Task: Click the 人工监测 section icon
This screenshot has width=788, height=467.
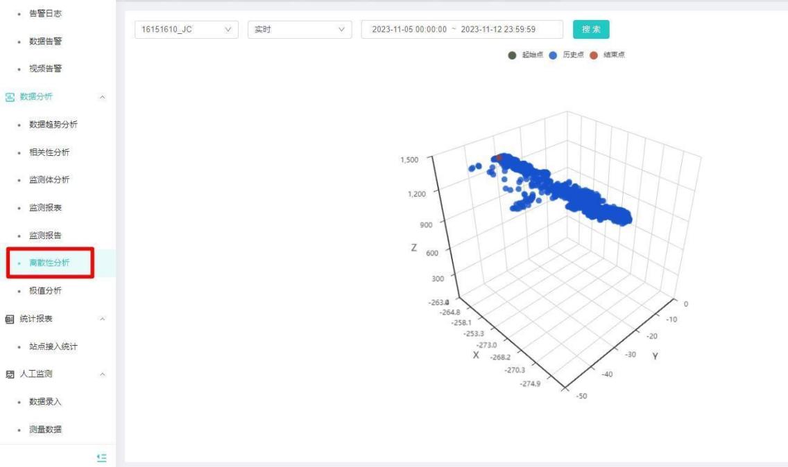Action: pos(10,374)
